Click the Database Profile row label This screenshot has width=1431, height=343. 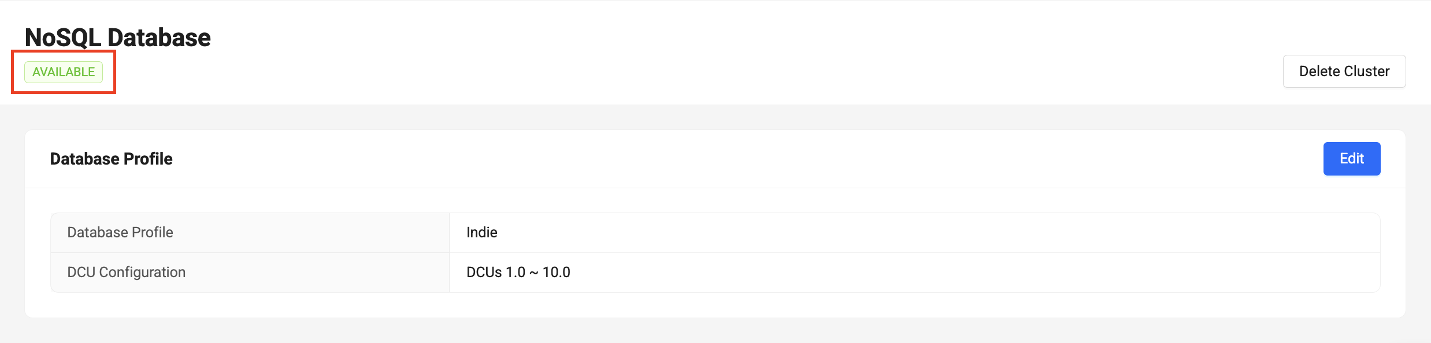pos(120,232)
